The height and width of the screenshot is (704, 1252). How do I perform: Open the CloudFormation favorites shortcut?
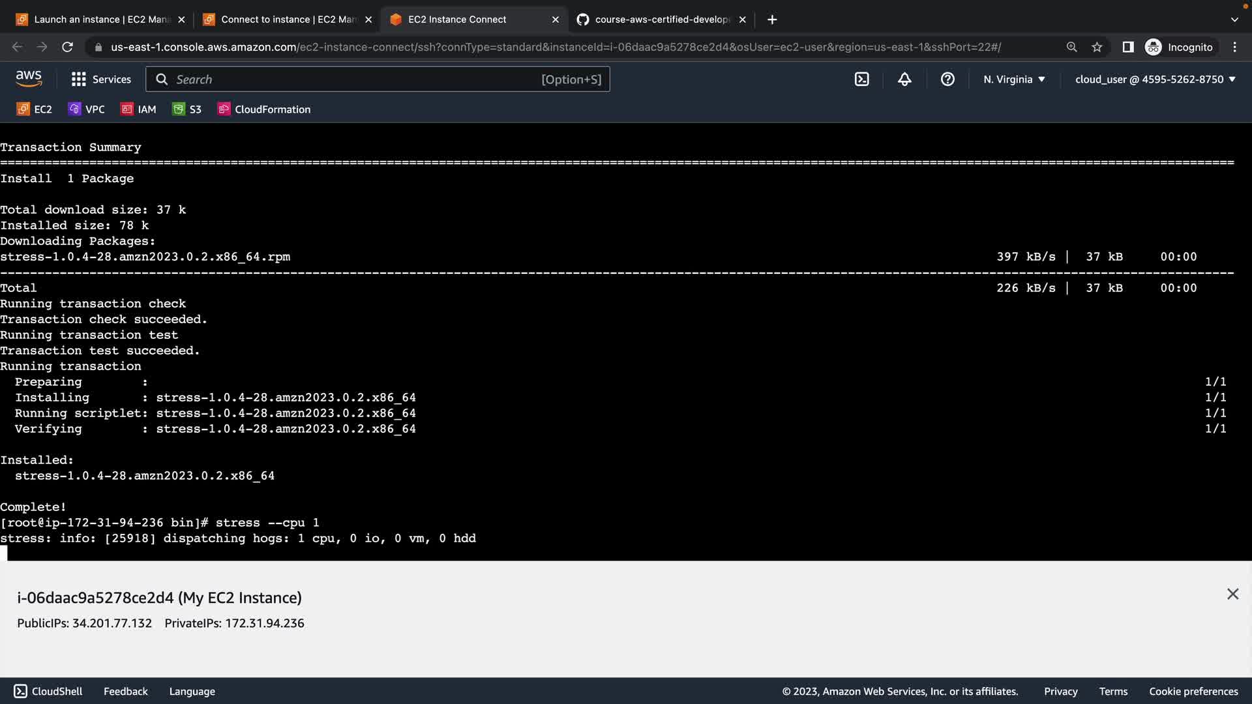point(264,110)
